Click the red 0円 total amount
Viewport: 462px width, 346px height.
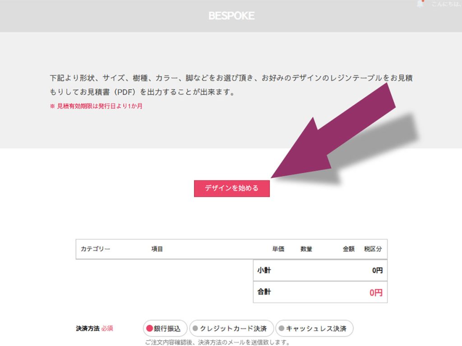coord(376,292)
